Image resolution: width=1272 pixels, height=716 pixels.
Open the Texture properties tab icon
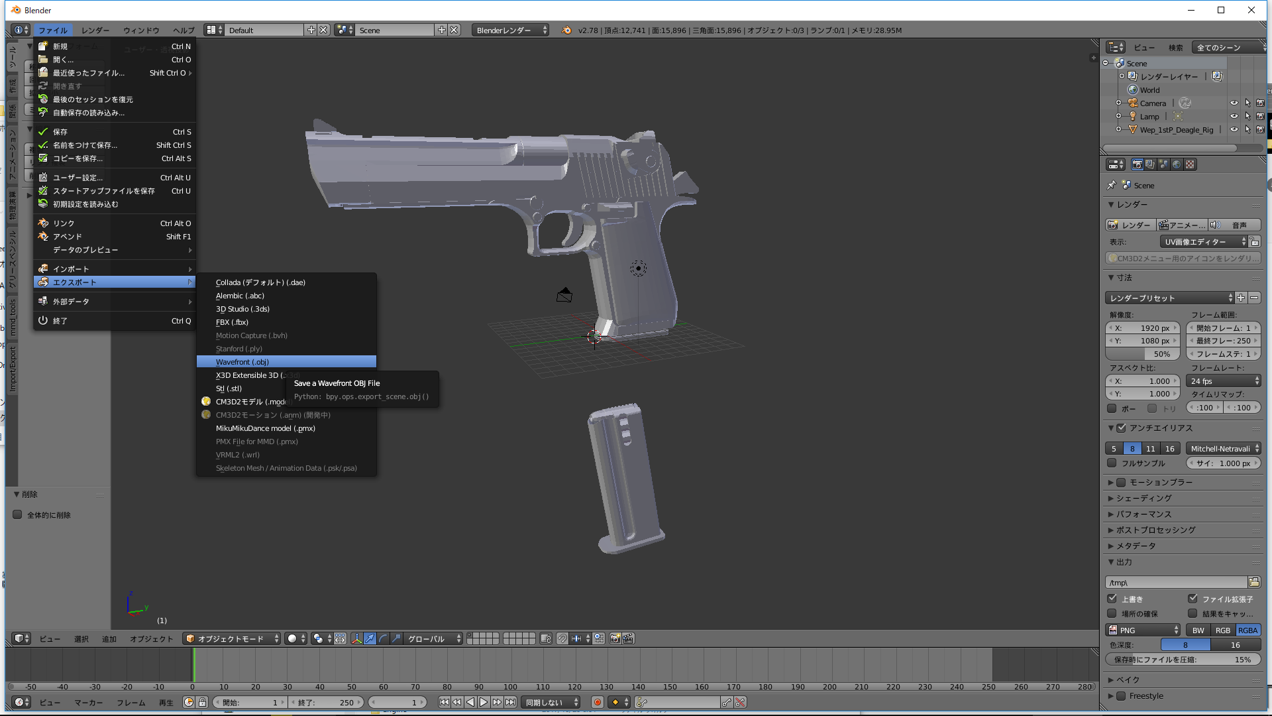pos(1190,164)
